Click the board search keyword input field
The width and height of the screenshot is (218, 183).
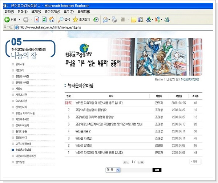point(136,170)
